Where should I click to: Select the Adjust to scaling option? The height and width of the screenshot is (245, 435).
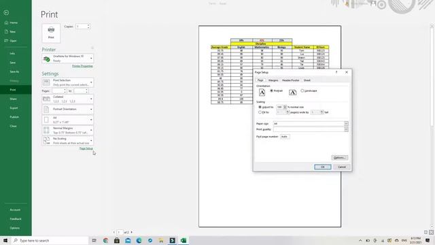coord(260,107)
